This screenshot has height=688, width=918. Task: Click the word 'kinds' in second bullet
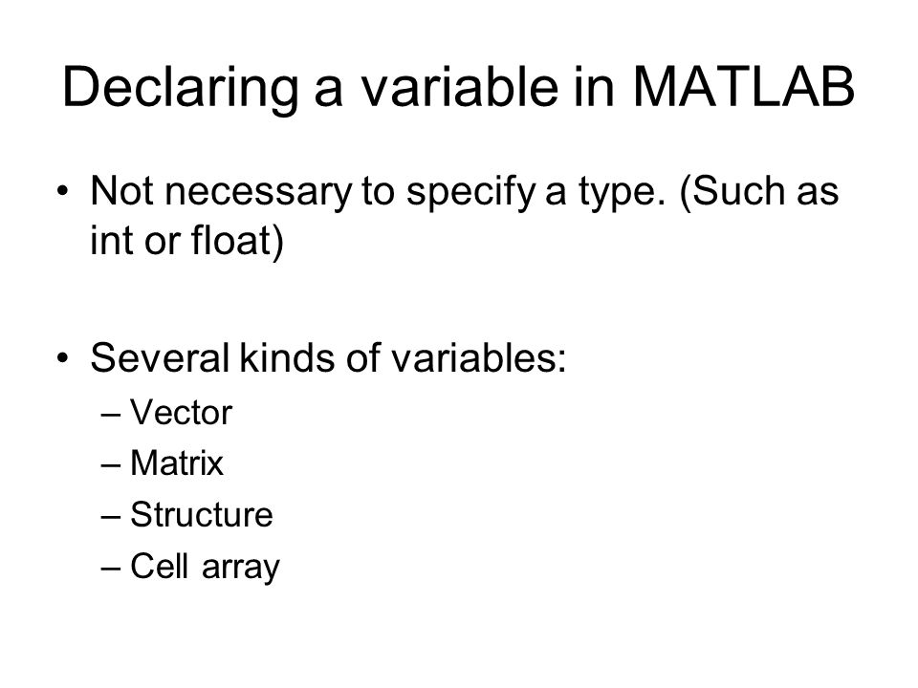pos(287,357)
